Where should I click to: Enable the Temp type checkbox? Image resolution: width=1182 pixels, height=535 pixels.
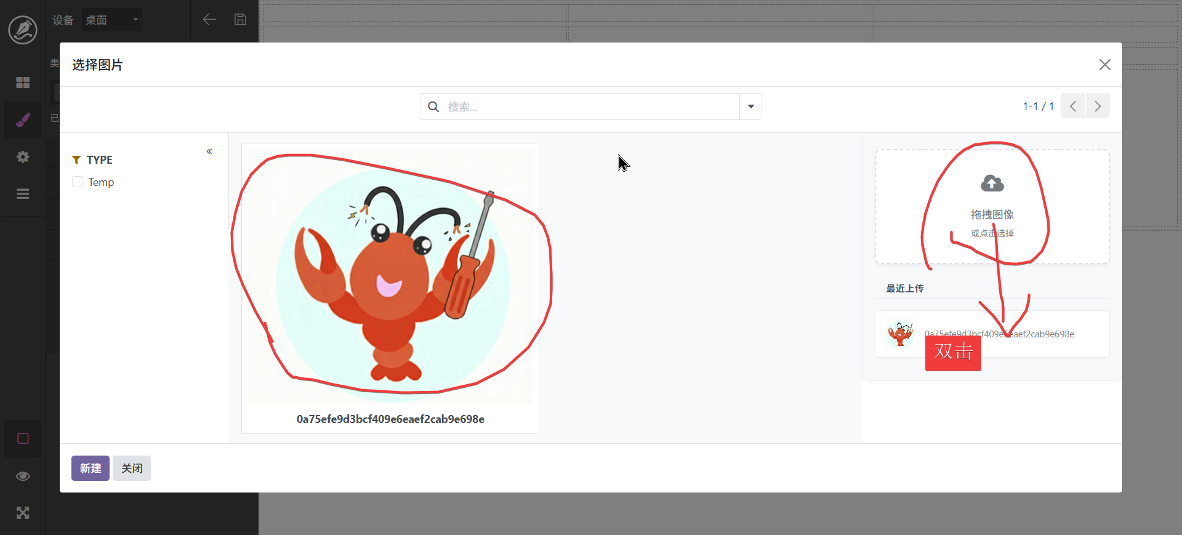(x=78, y=182)
